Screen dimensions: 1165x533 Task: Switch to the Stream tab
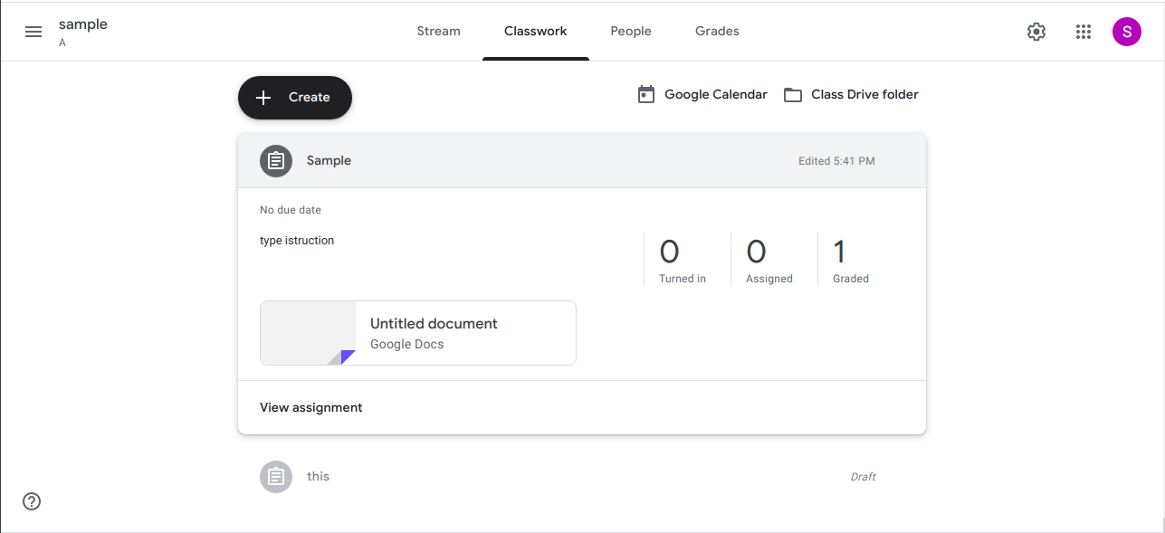click(438, 31)
